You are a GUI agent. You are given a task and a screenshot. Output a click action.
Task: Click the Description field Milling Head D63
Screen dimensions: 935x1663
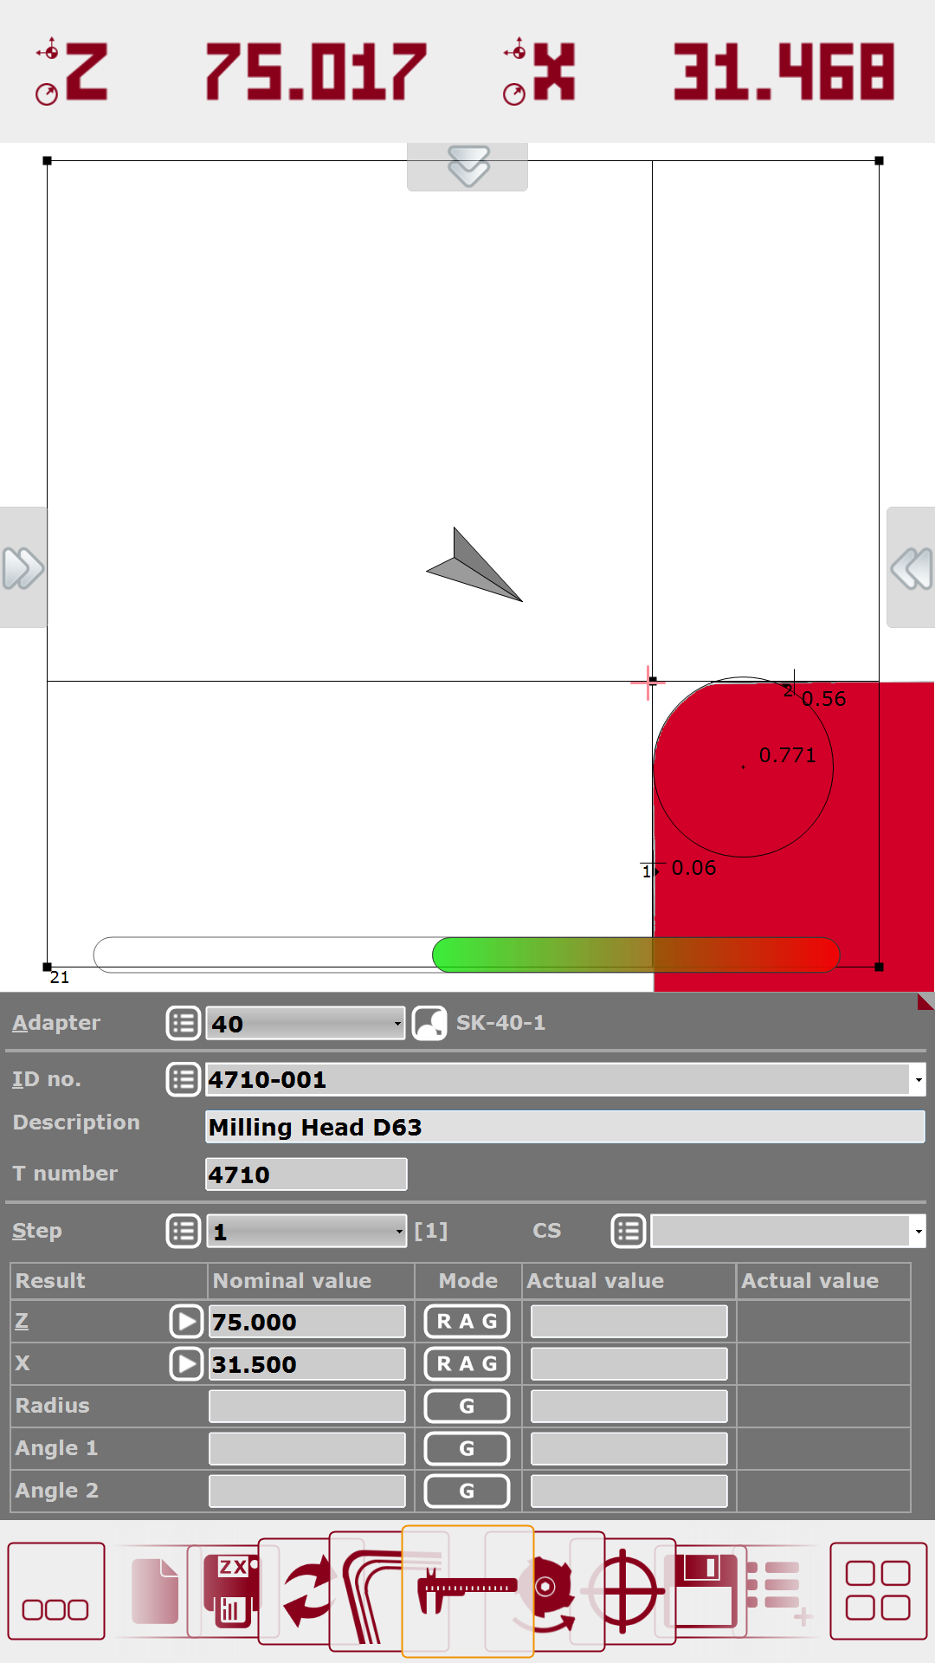click(x=564, y=1127)
